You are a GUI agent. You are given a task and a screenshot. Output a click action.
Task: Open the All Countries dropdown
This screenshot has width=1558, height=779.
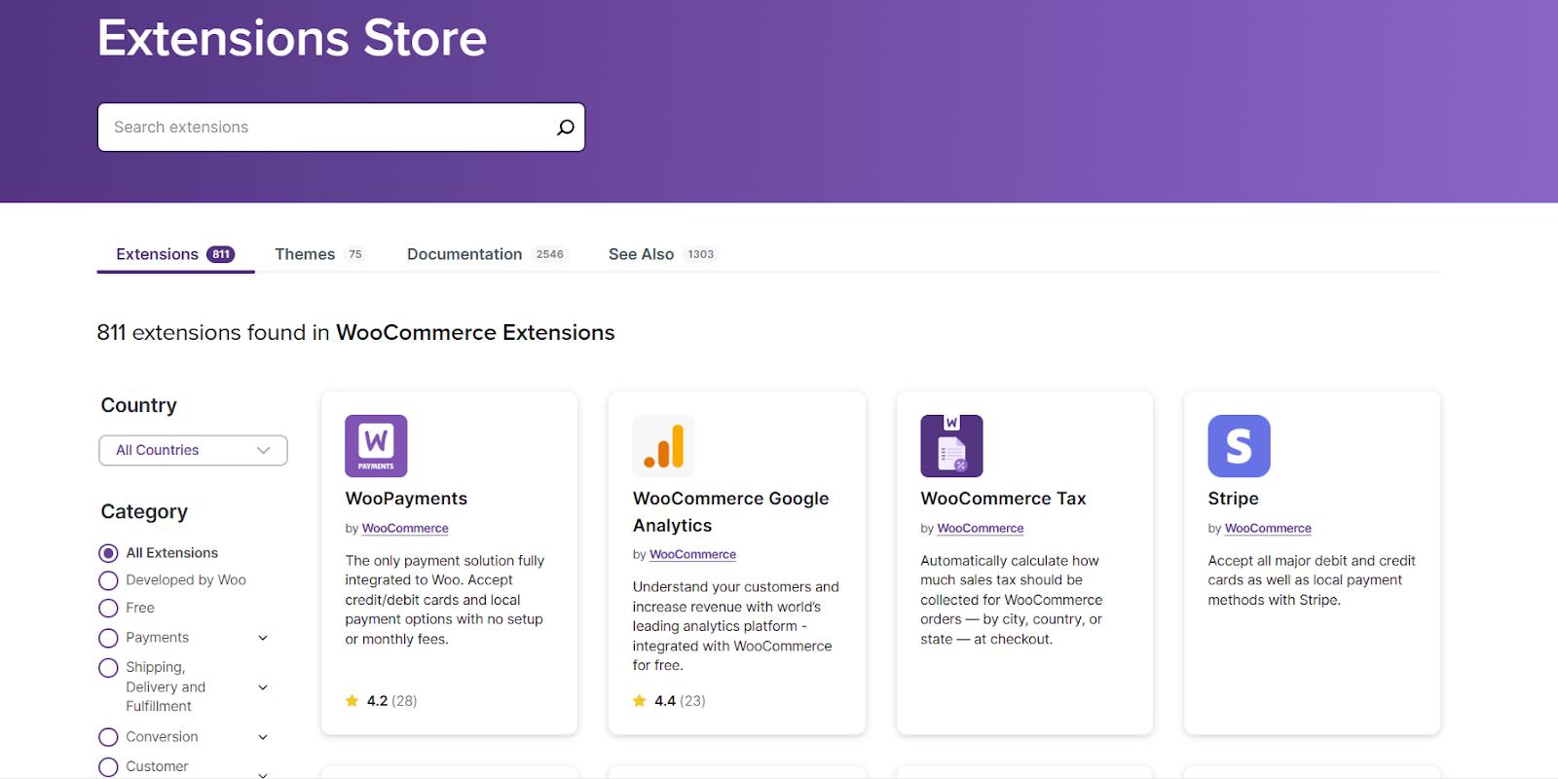point(193,450)
